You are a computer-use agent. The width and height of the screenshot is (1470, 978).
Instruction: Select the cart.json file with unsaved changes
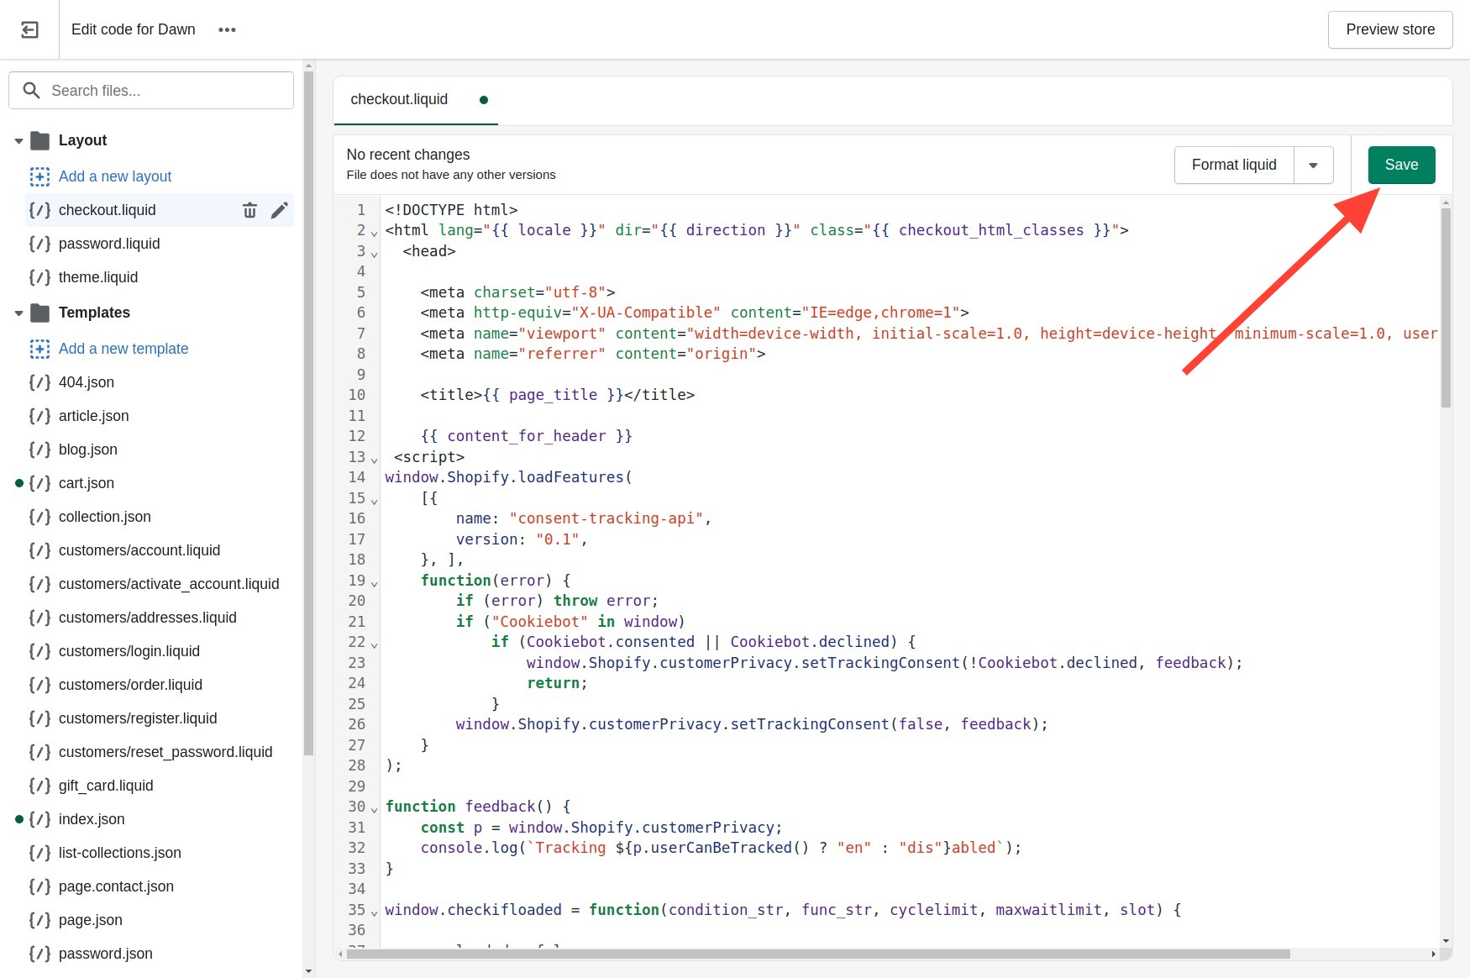tap(87, 483)
